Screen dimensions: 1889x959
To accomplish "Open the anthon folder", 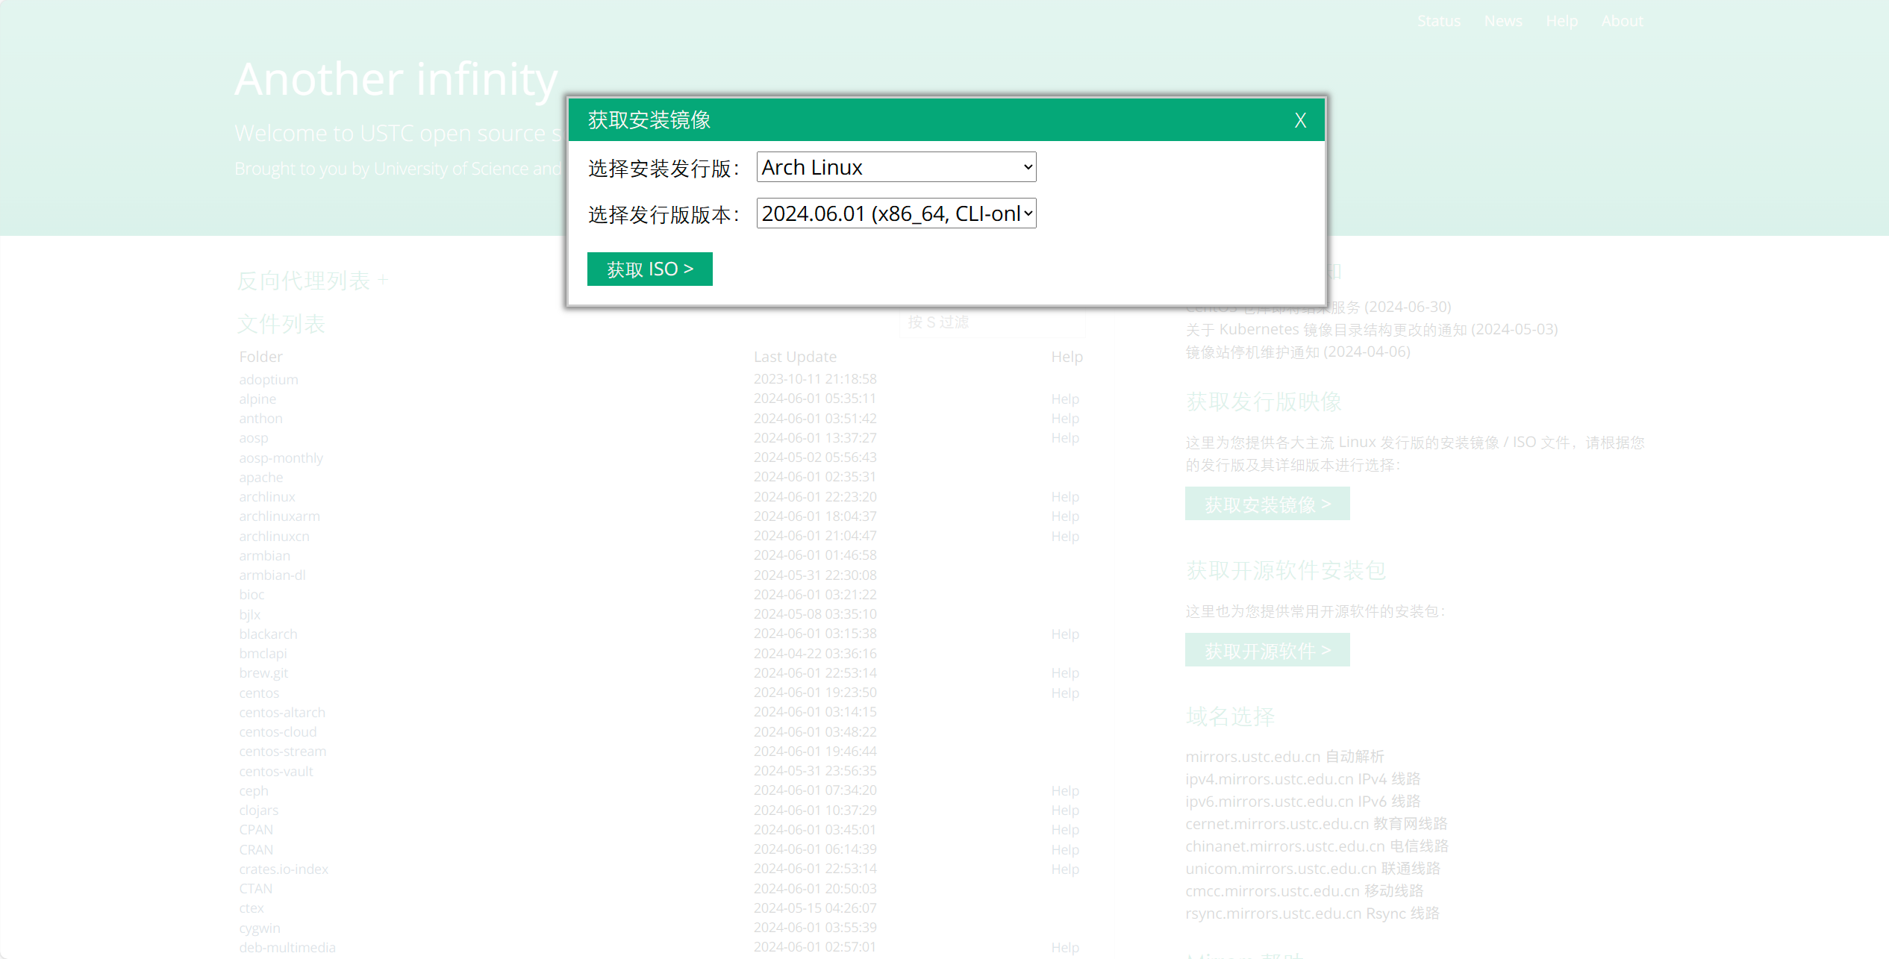I will click(x=260, y=418).
